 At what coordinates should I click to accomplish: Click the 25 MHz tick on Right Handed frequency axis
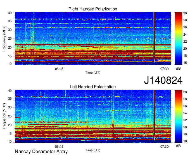pyautogui.click(x=10, y=38)
